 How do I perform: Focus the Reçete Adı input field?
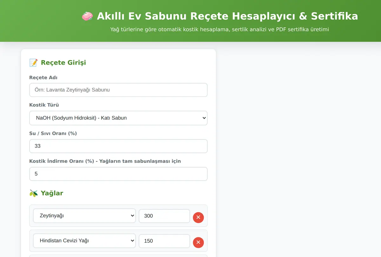point(118,90)
